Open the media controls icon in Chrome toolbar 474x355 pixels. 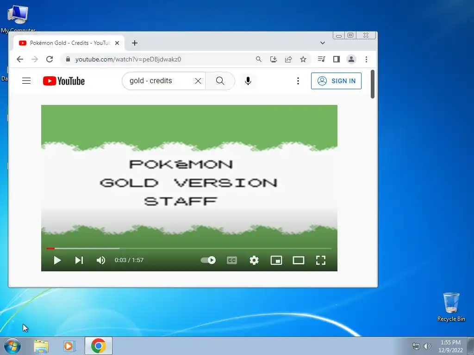(x=321, y=59)
